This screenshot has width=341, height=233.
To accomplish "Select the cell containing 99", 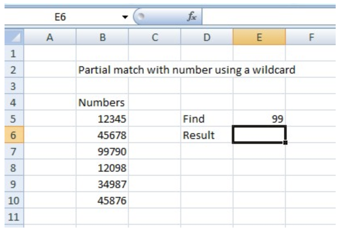I will (x=259, y=119).
